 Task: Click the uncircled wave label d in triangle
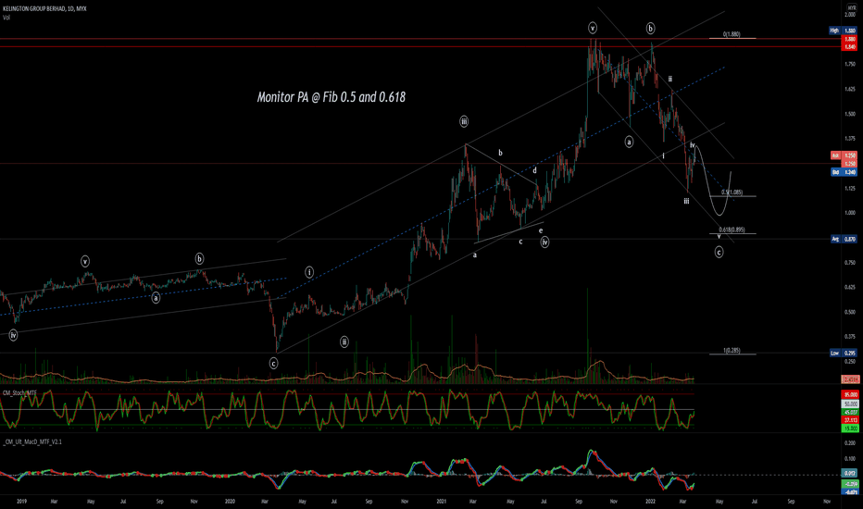pyautogui.click(x=534, y=170)
